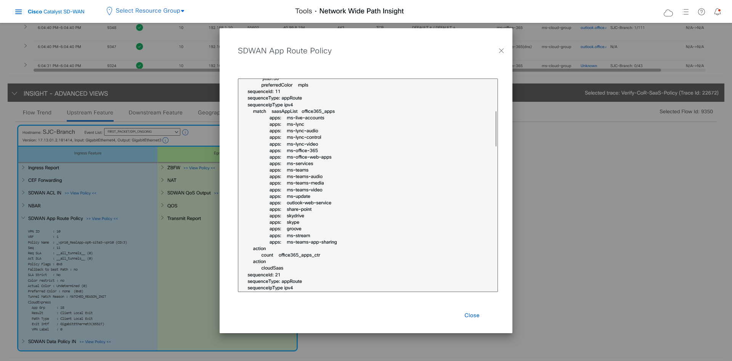Image resolution: width=732 pixels, height=361 pixels.
Task: Open the hamburger navigation menu
Action: (x=18, y=12)
